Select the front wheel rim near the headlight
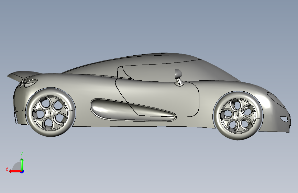 238,116
